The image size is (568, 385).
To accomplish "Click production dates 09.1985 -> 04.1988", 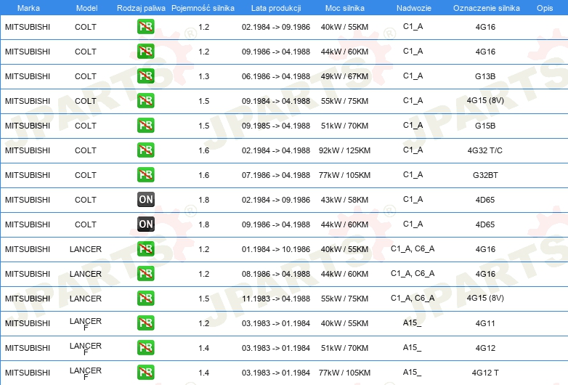I will coord(276,126).
